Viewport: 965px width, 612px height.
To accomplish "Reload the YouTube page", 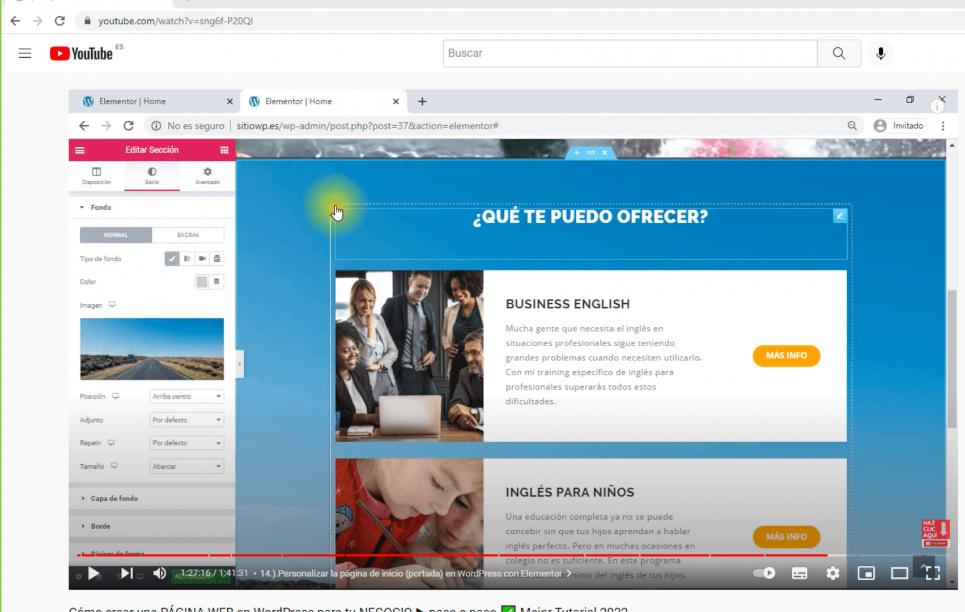I will (59, 21).
